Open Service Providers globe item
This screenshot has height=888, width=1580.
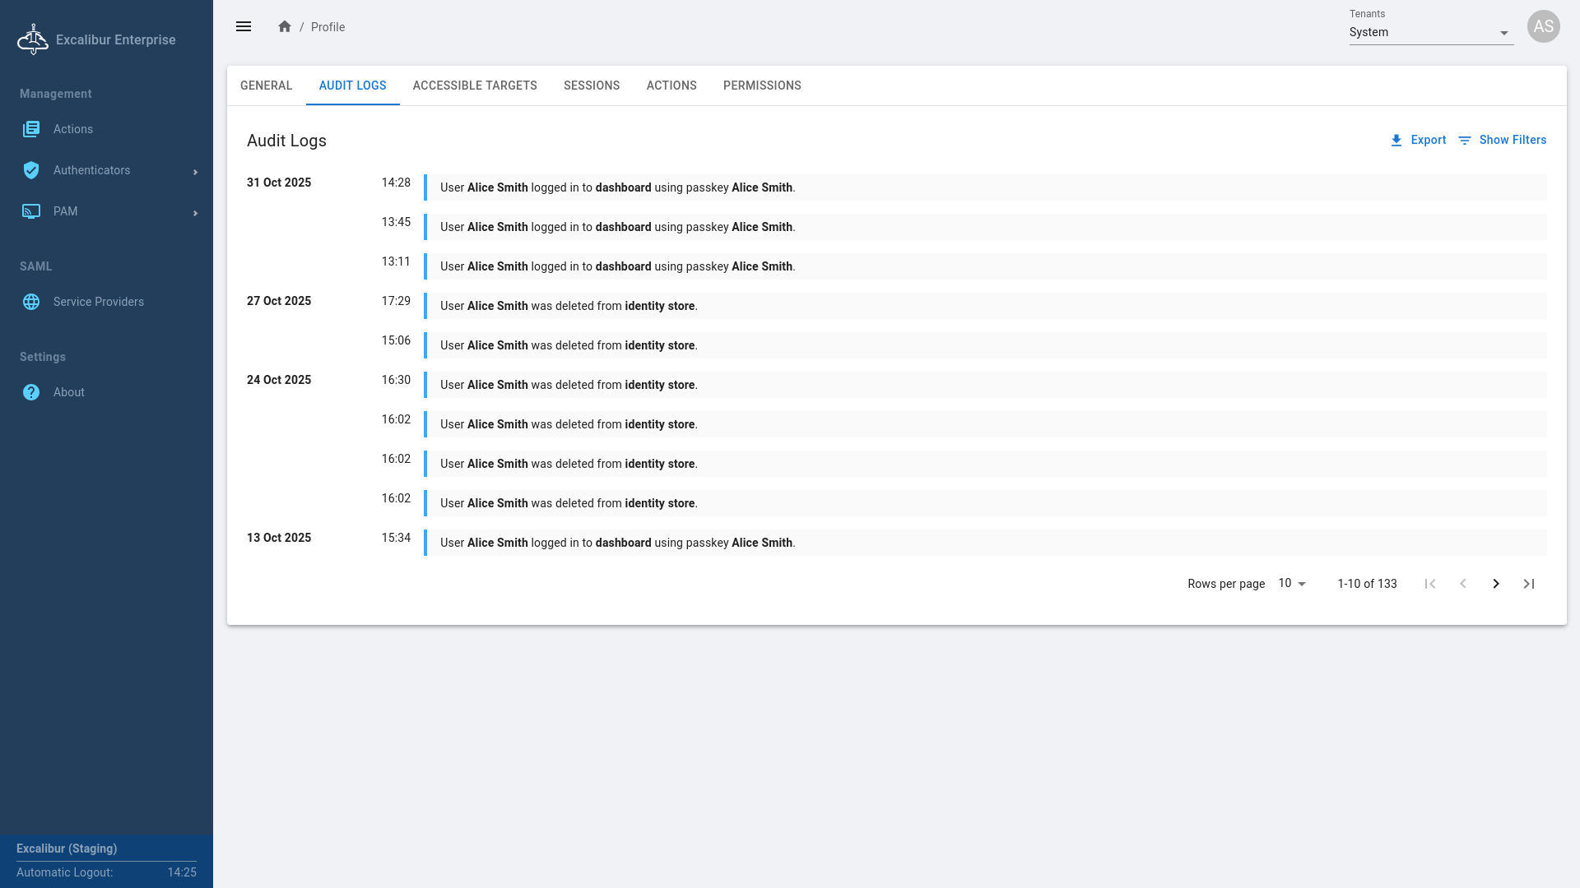(x=98, y=302)
